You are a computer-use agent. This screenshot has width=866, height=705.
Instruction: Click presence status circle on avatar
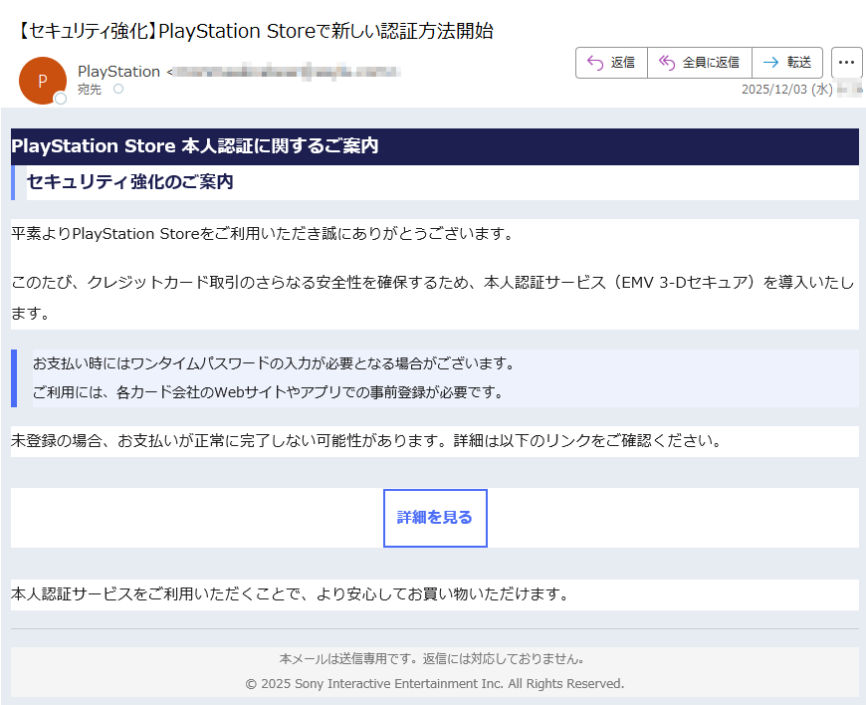click(61, 99)
